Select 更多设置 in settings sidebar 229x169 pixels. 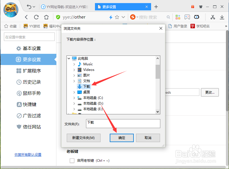[x=28, y=59]
